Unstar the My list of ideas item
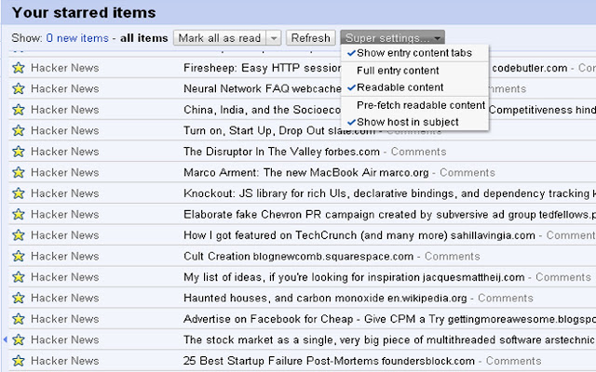The width and height of the screenshot is (596, 372). coord(19,277)
